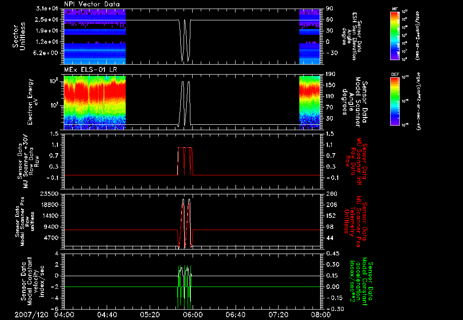Image resolution: width=463 pixels, height=320 pixels.
Task: Click the 04:00 time axis tick label
Action: tap(64, 315)
